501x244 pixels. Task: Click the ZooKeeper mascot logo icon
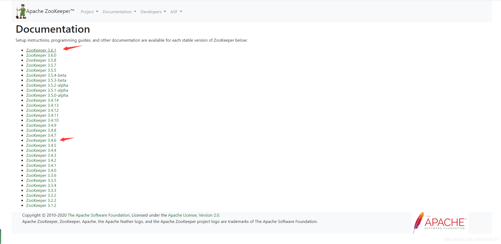[21, 12]
